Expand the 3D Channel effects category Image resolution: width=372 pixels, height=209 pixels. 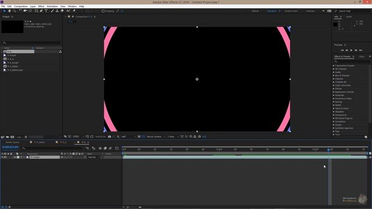[x=334, y=69]
